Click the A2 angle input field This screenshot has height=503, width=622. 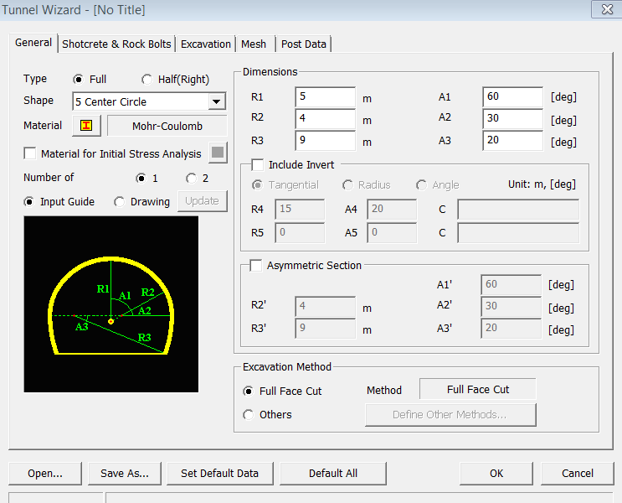tap(512, 119)
